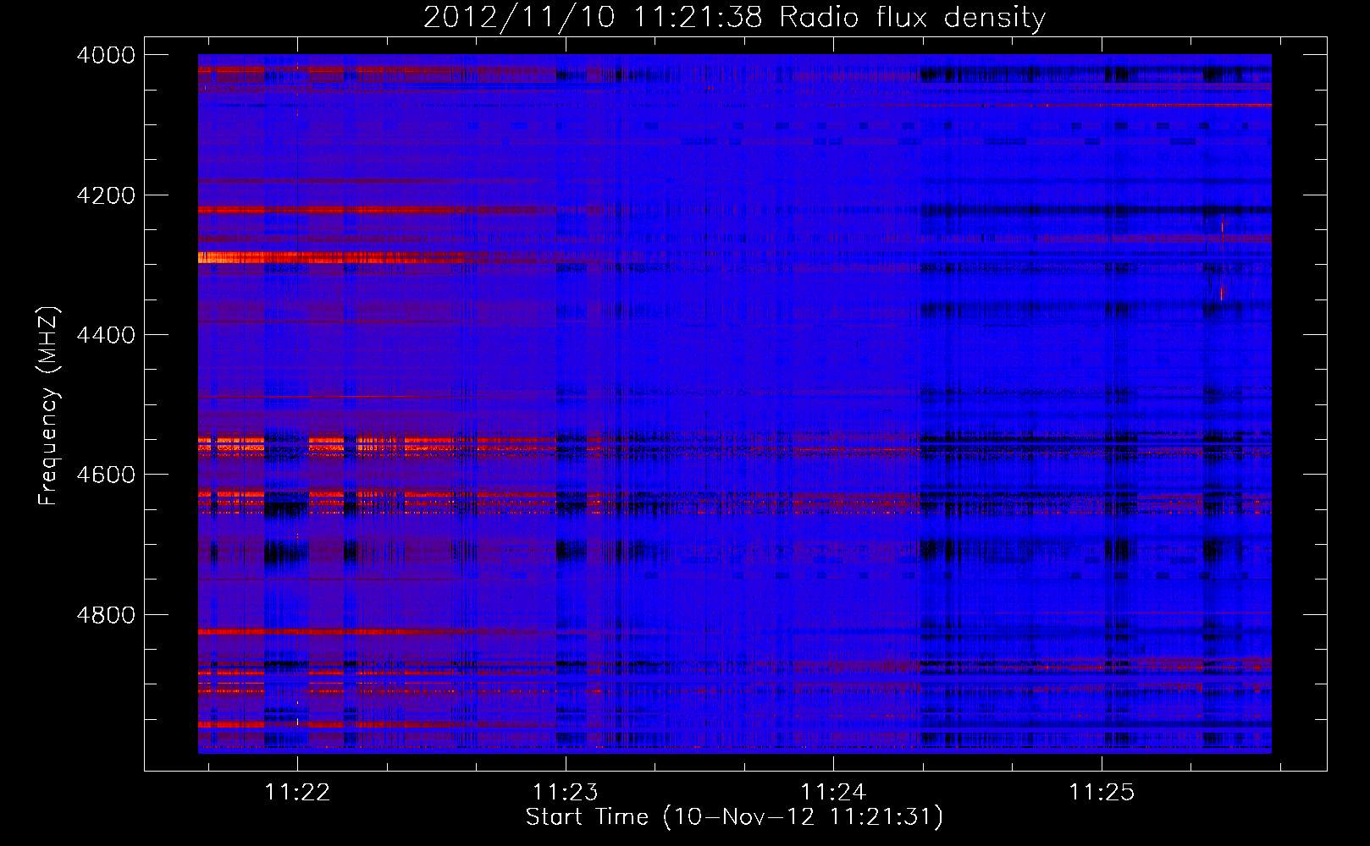This screenshot has height=846, width=1370.
Task: Click the '11:23' time axis label
Action: [x=565, y=792]
